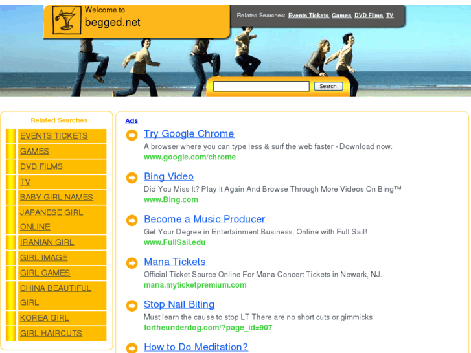Open the Stop Nail Biting ad title
The height and width of the screenshot is (353, 471).
(179, 304)
